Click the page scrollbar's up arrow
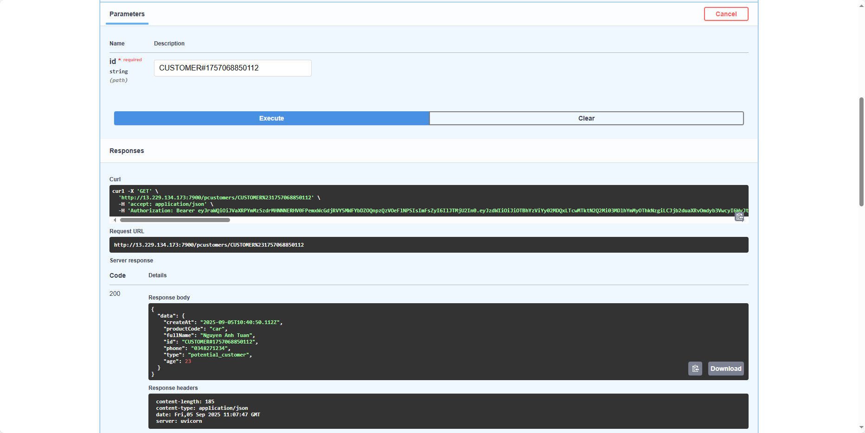865x433 pixels. (861, 4)
